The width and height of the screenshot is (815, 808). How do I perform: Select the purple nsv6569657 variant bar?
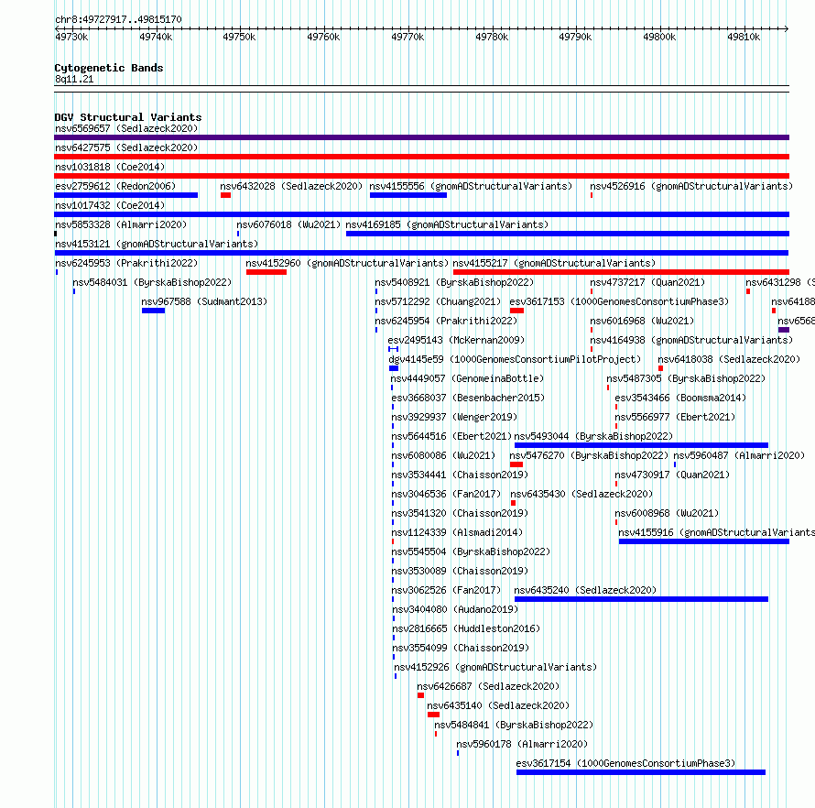[x=421, y=137]
